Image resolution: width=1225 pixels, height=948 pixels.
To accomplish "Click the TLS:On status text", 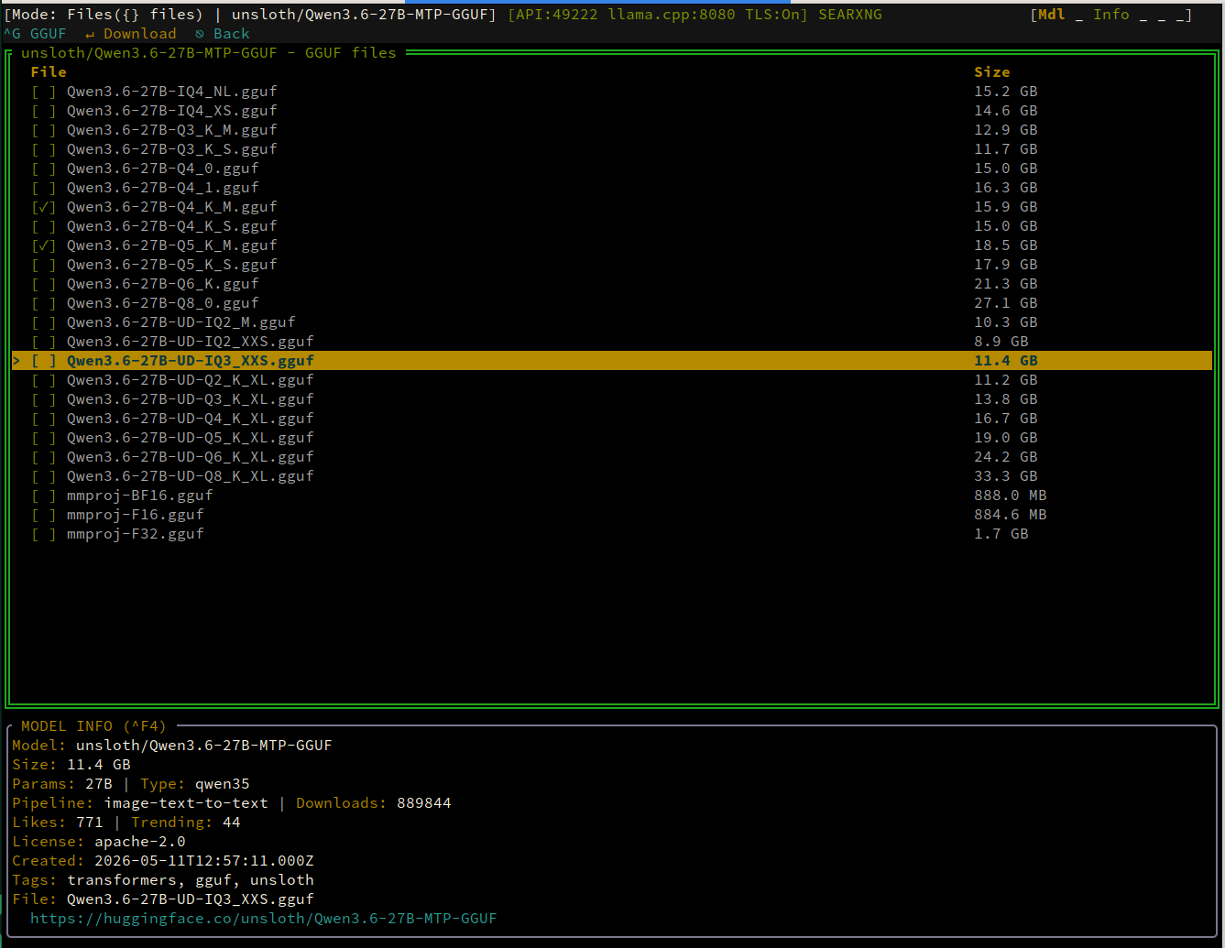I will (x=772, y=15).
